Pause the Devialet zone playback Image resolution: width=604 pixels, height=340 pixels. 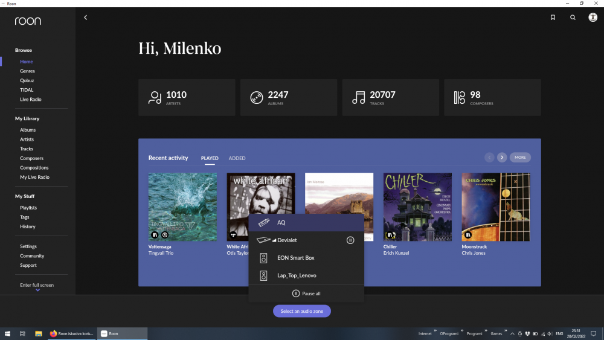[350, 240]
